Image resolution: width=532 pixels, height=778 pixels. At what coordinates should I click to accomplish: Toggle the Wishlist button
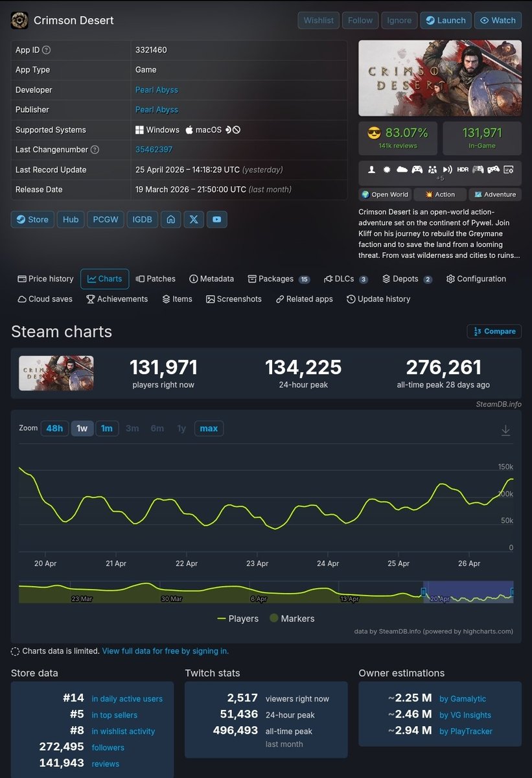click(x=319, y=20)
